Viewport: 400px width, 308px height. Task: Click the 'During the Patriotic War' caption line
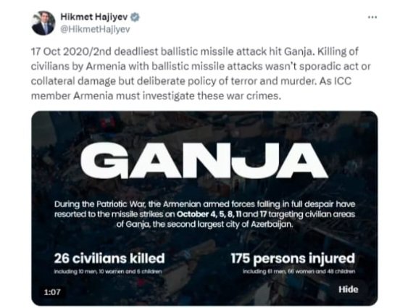tap(204, 204)
